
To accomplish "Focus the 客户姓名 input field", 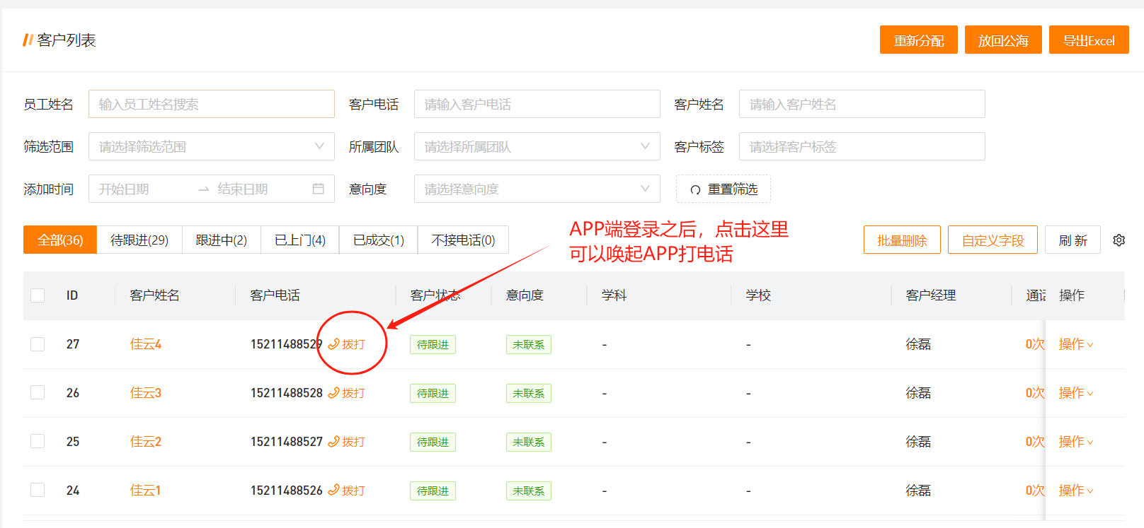I will 862,104.
